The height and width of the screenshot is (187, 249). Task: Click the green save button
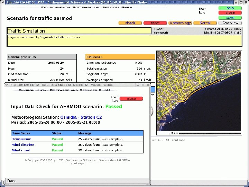pos(230,18)
